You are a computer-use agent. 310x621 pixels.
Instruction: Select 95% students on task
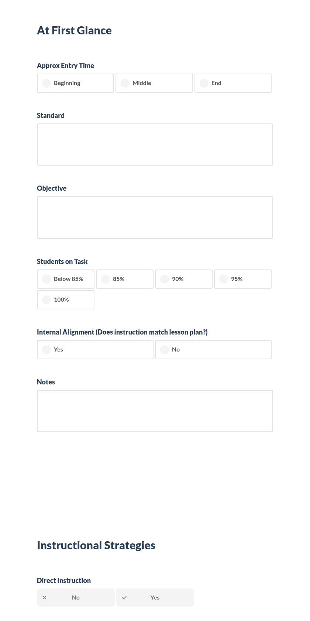[x=242, y=279]
